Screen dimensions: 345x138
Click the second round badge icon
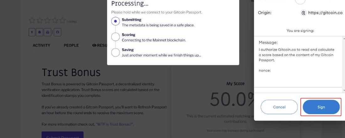point(40,32)
